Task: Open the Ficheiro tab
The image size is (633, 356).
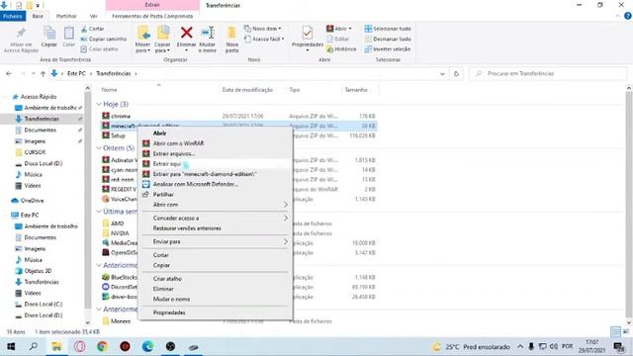Action: pos(13,16)
